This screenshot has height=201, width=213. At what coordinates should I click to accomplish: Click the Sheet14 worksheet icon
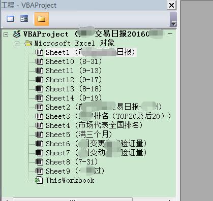[39, 98]
